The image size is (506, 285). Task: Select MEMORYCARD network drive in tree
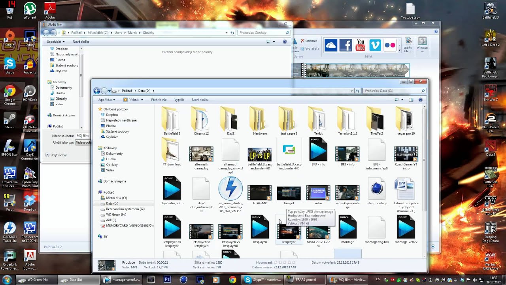pyautogui.click(x=127, y=226)
